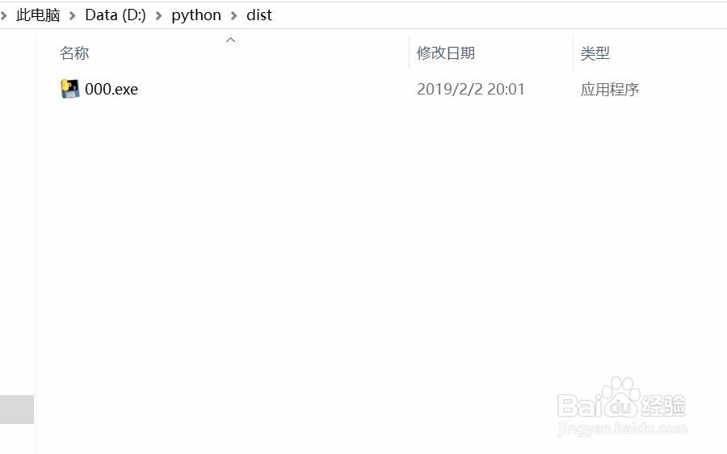Navigate to Data (D:) breadcrumb
The image size is (727, 454).
pyautogui.click(x=116, y=15)
